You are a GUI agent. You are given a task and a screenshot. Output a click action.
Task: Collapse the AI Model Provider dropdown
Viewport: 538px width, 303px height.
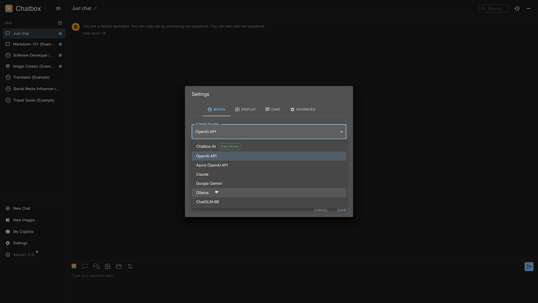pos(341,132)
